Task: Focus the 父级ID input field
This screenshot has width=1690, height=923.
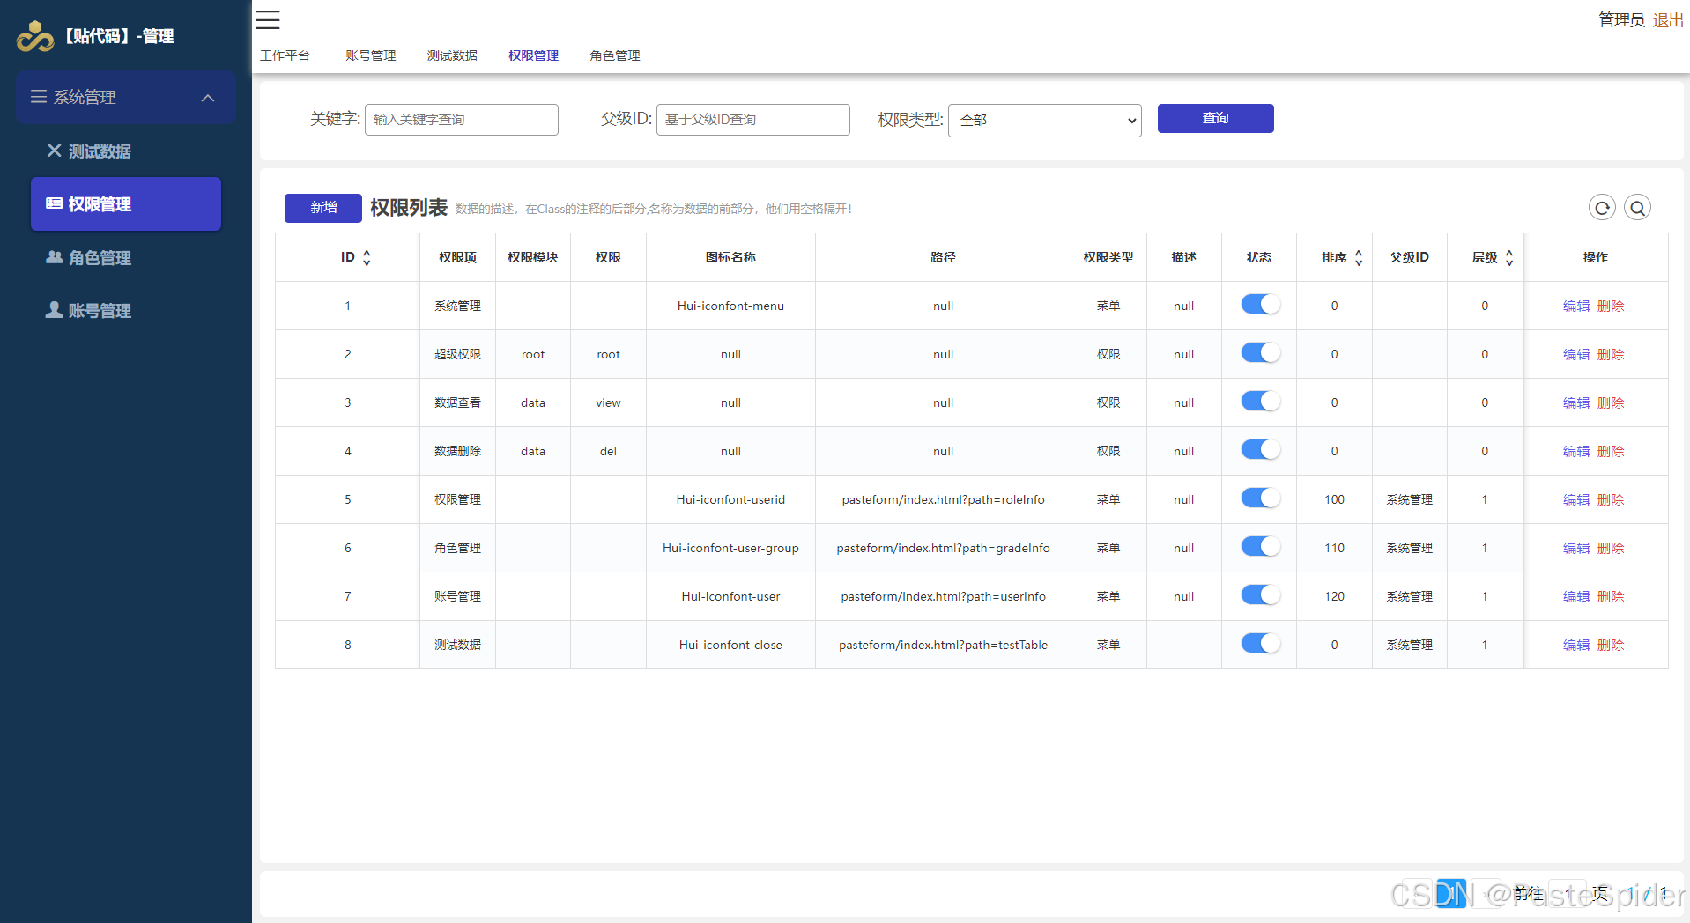Action: pyautogui.click(x=753, y=120)
